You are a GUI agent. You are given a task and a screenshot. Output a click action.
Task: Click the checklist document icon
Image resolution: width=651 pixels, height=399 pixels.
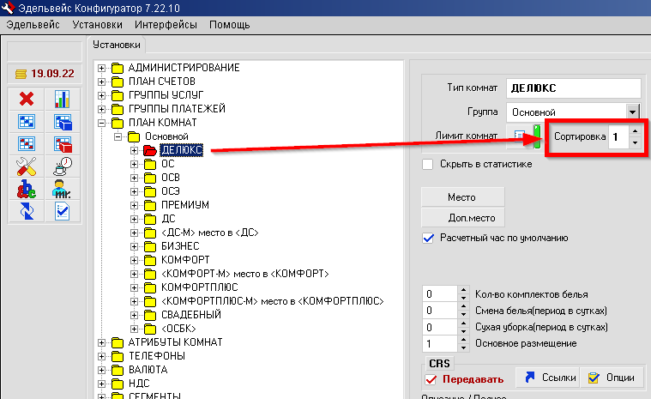point(63,211)
